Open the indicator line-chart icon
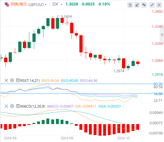Viewport: 164px width, 142px height. (x=130, y=5)
